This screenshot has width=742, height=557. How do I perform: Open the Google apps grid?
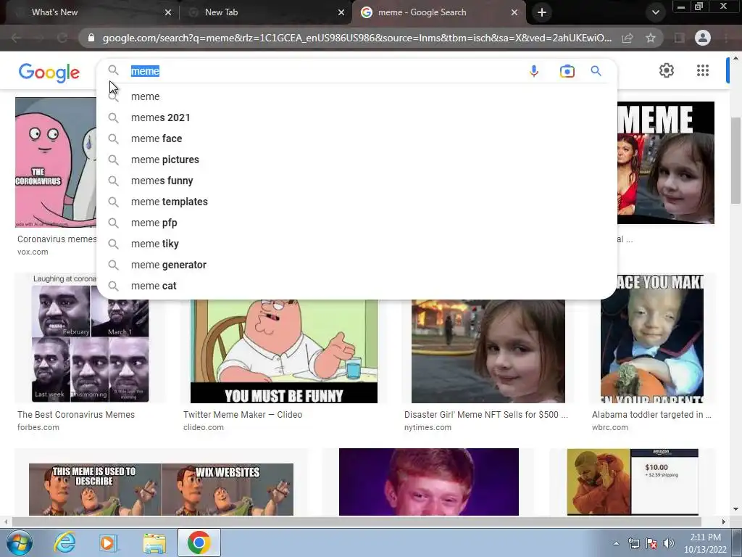click(703, 70)
